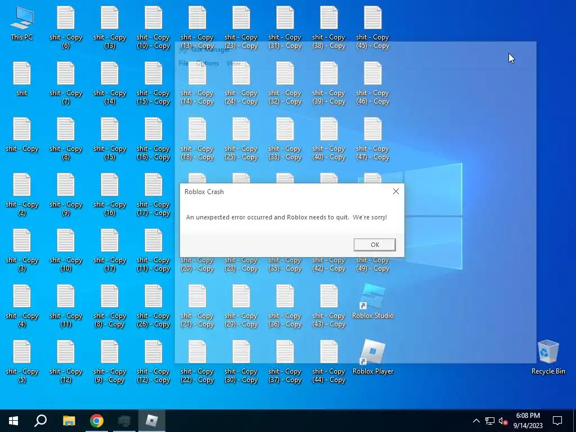This screenshot has height=432, width=576.
Task: Open the clock and date flyout
Action: [528, 421]
